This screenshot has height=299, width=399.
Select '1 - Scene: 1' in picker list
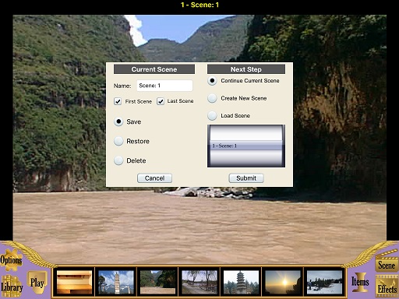coord(245,146)
